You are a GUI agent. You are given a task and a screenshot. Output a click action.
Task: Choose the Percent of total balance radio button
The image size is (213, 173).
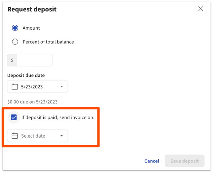[15, 42]
